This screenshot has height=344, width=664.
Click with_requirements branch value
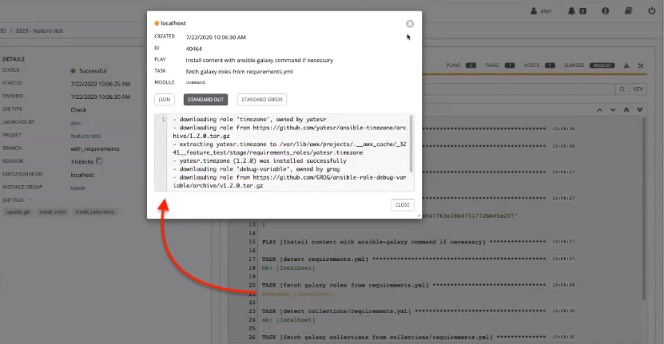pos(95,149)
